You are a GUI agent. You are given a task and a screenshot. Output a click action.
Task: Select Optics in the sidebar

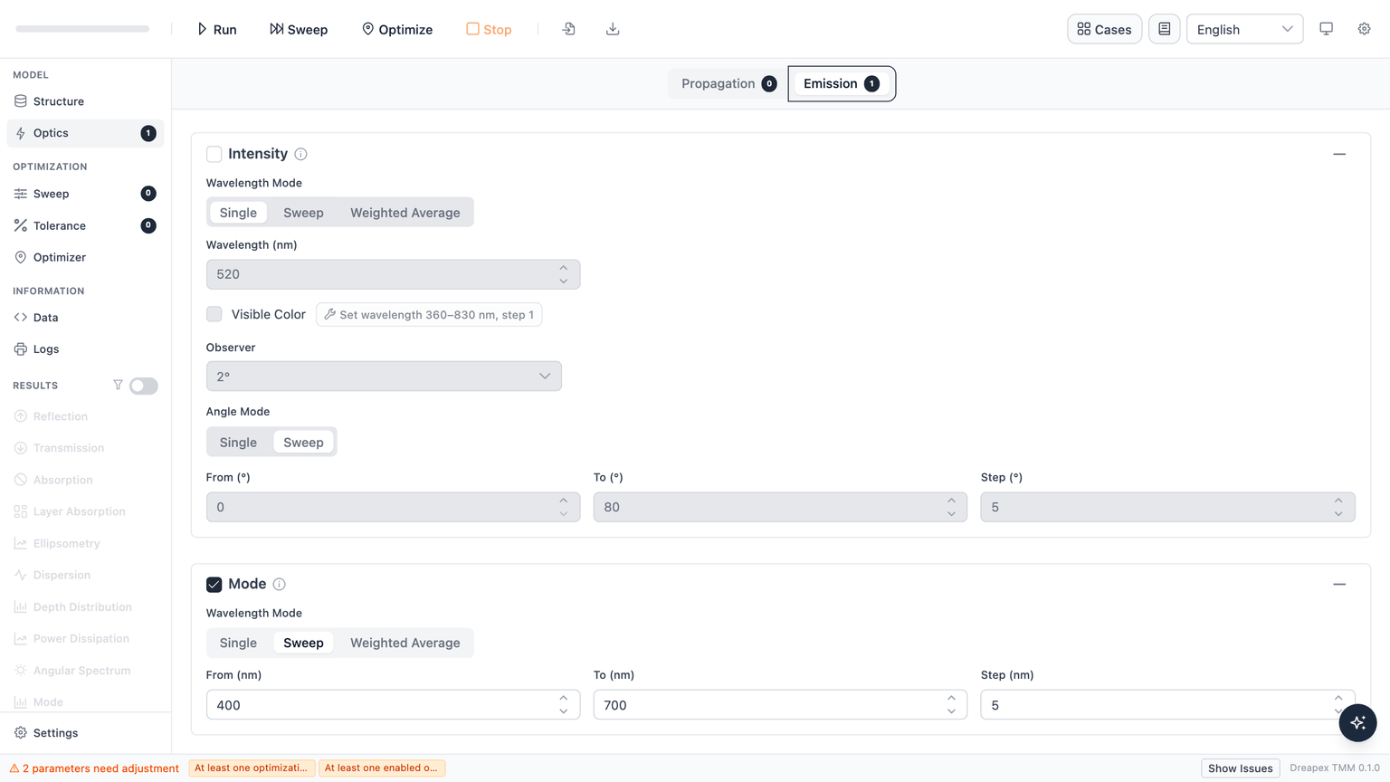85,133
